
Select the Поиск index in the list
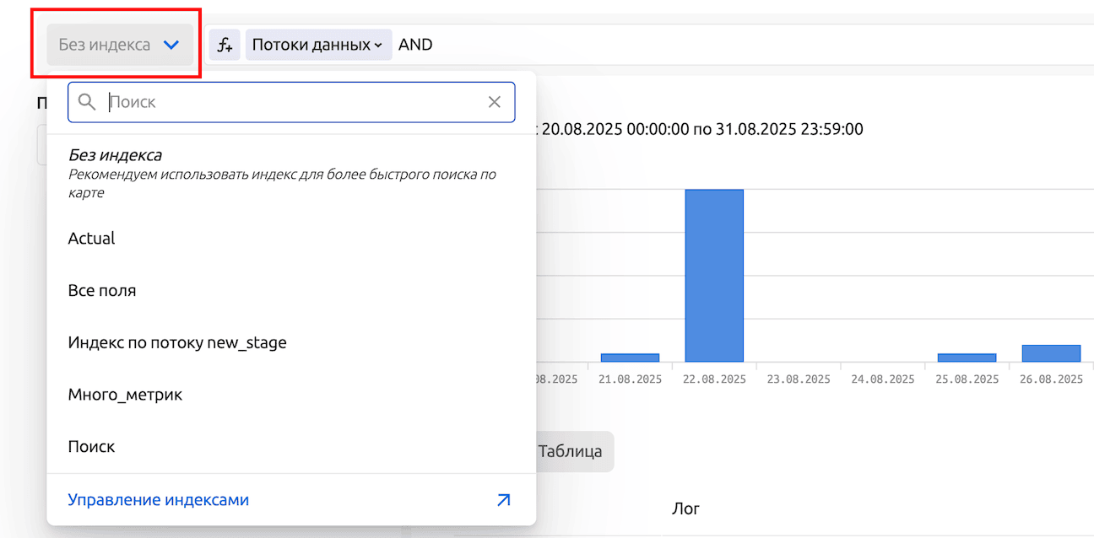[x=91, y=447]
